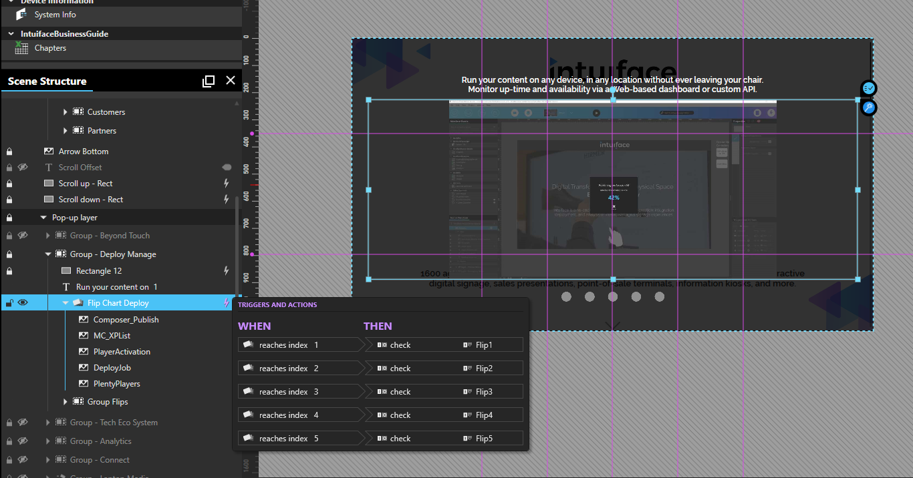Click the flip chart icon of Flip Chart Deploy
The image size is (913, 478).
[78, 302]
